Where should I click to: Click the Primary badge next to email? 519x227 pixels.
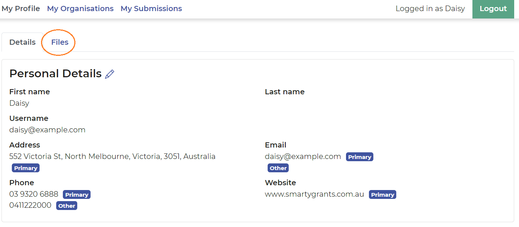(x=360, y=157)
